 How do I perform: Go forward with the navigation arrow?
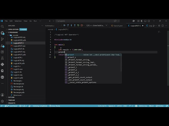53,21
